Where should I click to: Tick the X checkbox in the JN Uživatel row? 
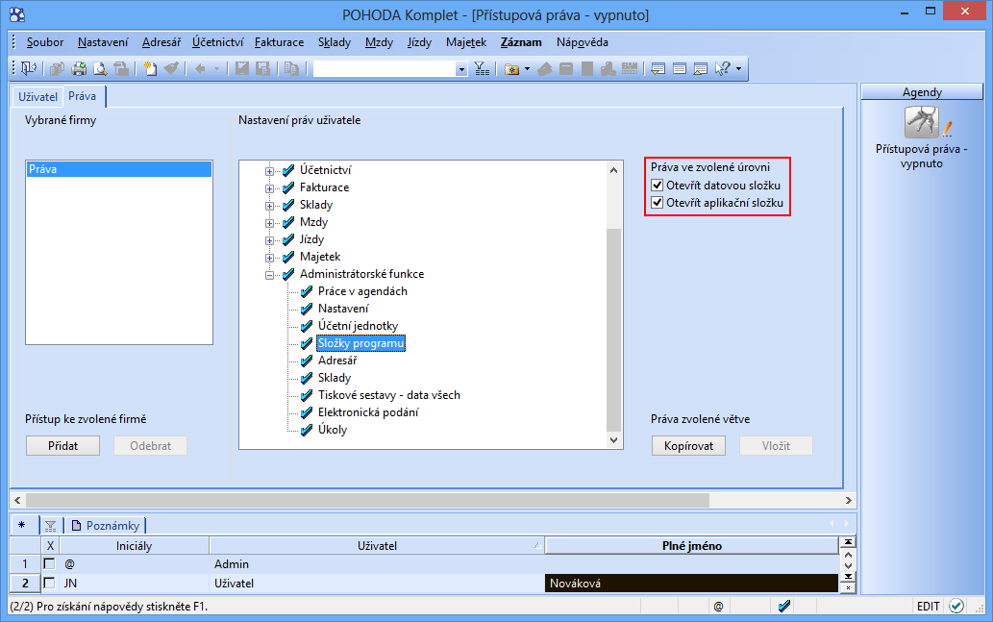pyautogui.click(x=49, y=583)
